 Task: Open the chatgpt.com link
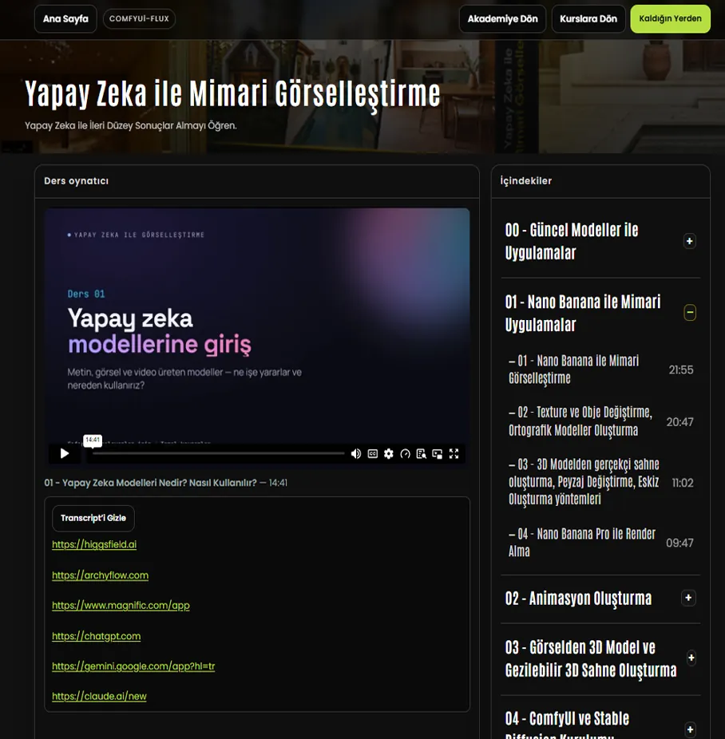(x=96, y=636)
